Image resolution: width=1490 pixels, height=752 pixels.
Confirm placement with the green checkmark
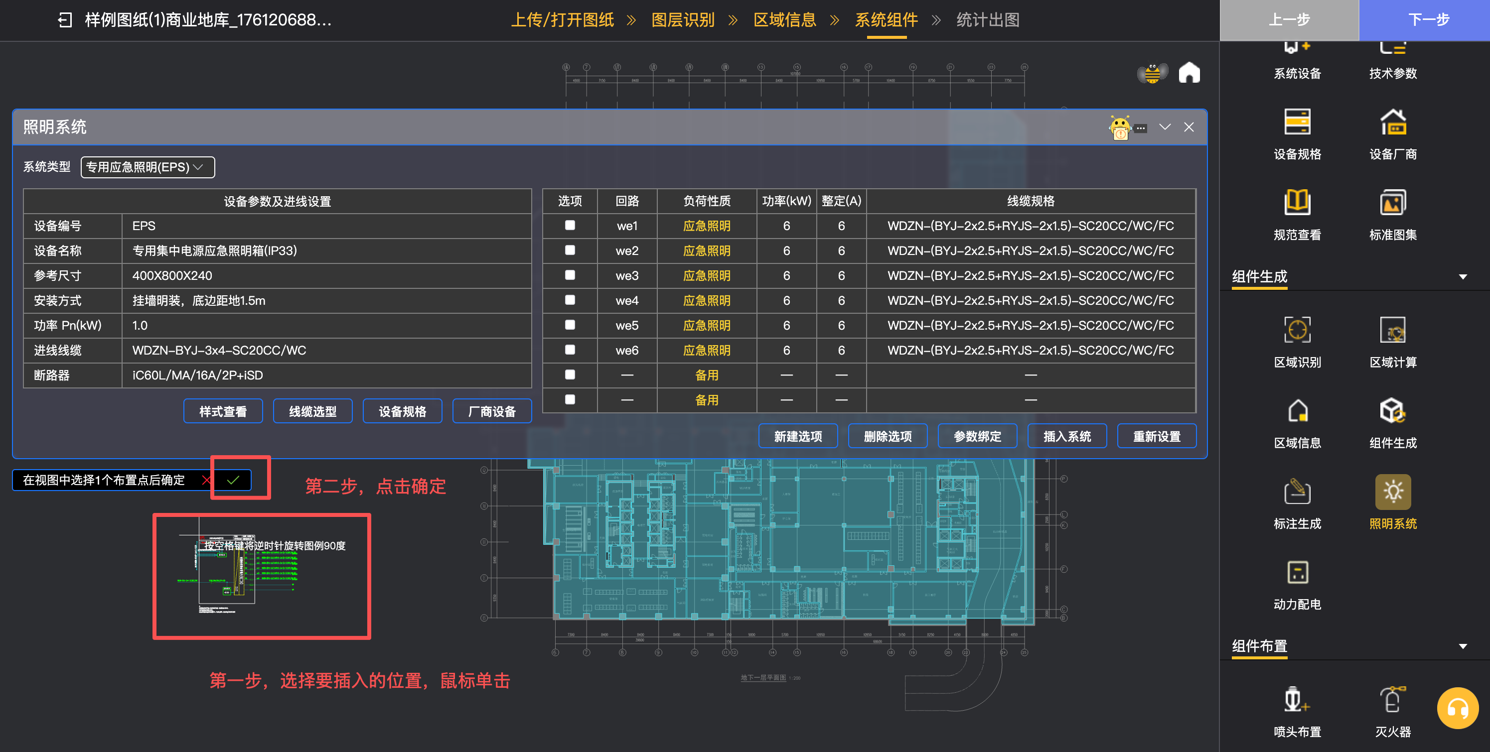233,480
